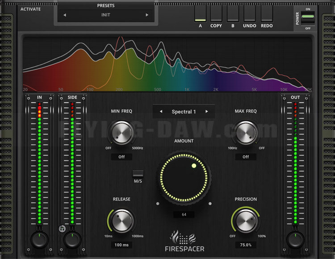Click the spectrum analyzer display
335x259 pixels.
pos(167,63)
